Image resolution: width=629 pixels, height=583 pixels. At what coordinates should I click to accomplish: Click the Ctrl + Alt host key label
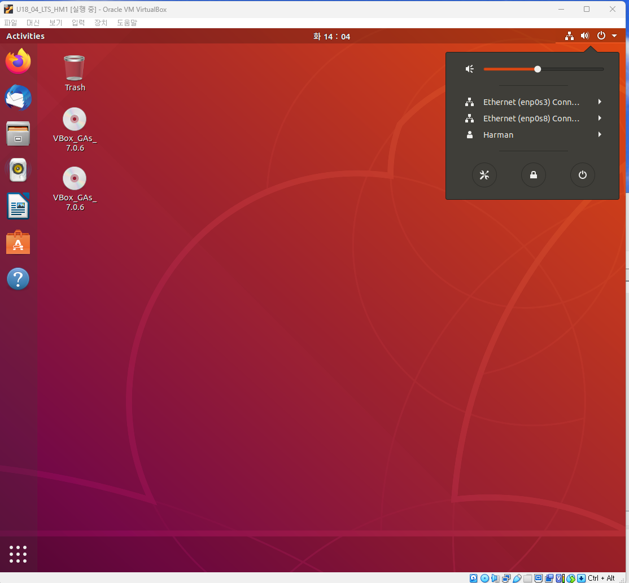(601, 578)
